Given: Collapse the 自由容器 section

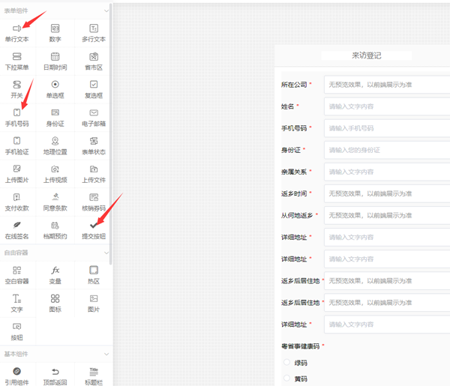Looking at the screenshot, I should tap(106, 253).
